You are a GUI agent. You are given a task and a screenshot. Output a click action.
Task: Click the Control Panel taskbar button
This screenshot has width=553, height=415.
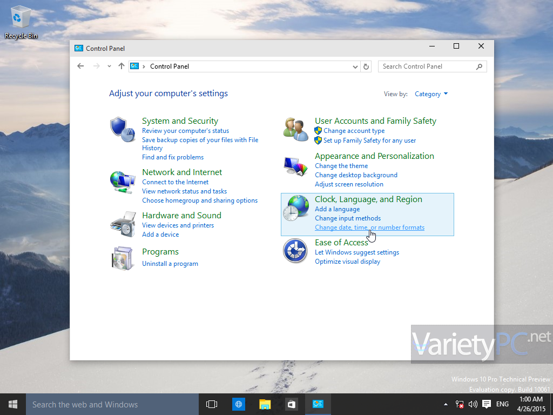[318, 404]
